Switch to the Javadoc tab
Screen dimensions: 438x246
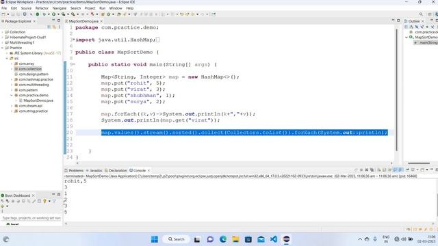[x=94, y=170]
